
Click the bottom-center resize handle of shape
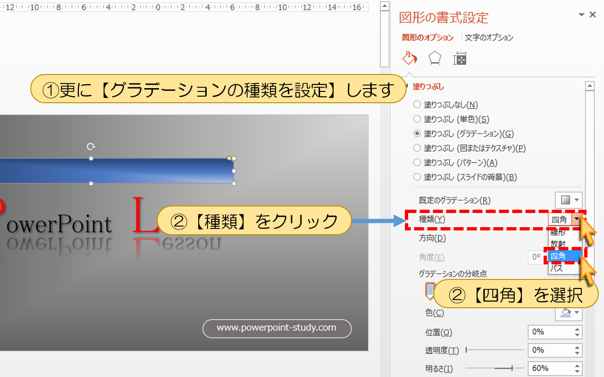tap(91, 183)
